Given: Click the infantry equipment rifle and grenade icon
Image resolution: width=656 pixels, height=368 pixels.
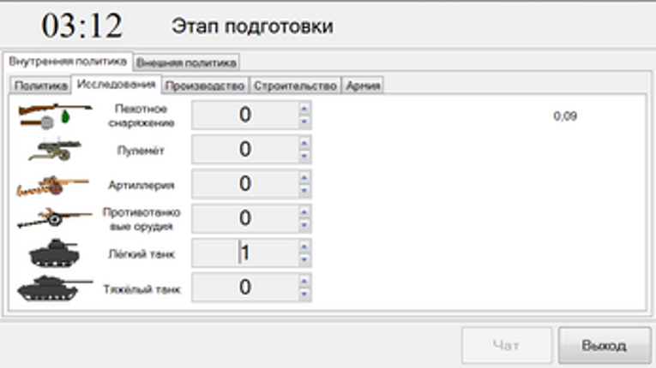Looking at the screenshot, I should (x=55, y=116).
